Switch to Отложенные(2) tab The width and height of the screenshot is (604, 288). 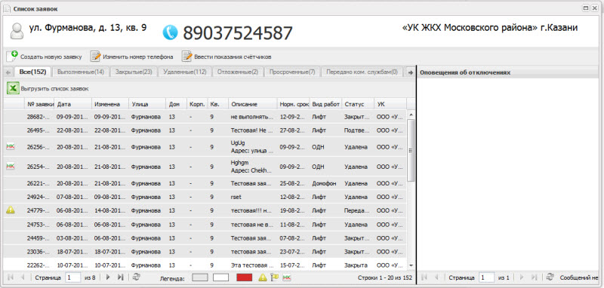(237, 72)
